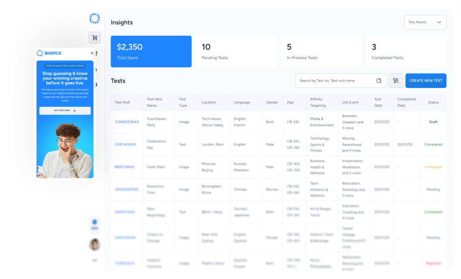461x279 pixels.
Task: Click the funding announcement pill in the mobile preview
Action: point(65,66)
